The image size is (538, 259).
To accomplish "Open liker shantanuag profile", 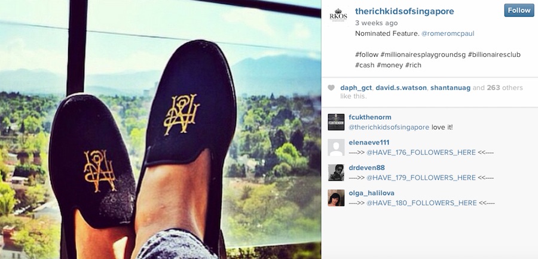I will pos(451,88).
